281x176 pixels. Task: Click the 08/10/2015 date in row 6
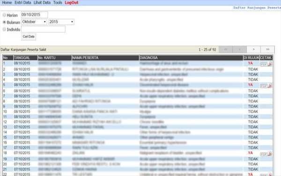[x=22, y=91]
